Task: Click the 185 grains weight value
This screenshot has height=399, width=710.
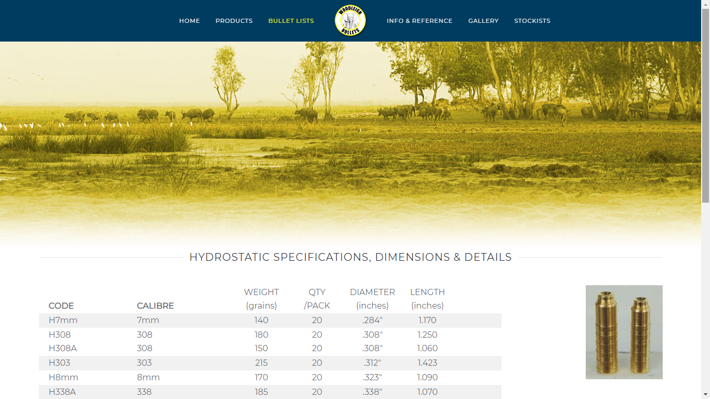Action: click(x=261, y=392)
